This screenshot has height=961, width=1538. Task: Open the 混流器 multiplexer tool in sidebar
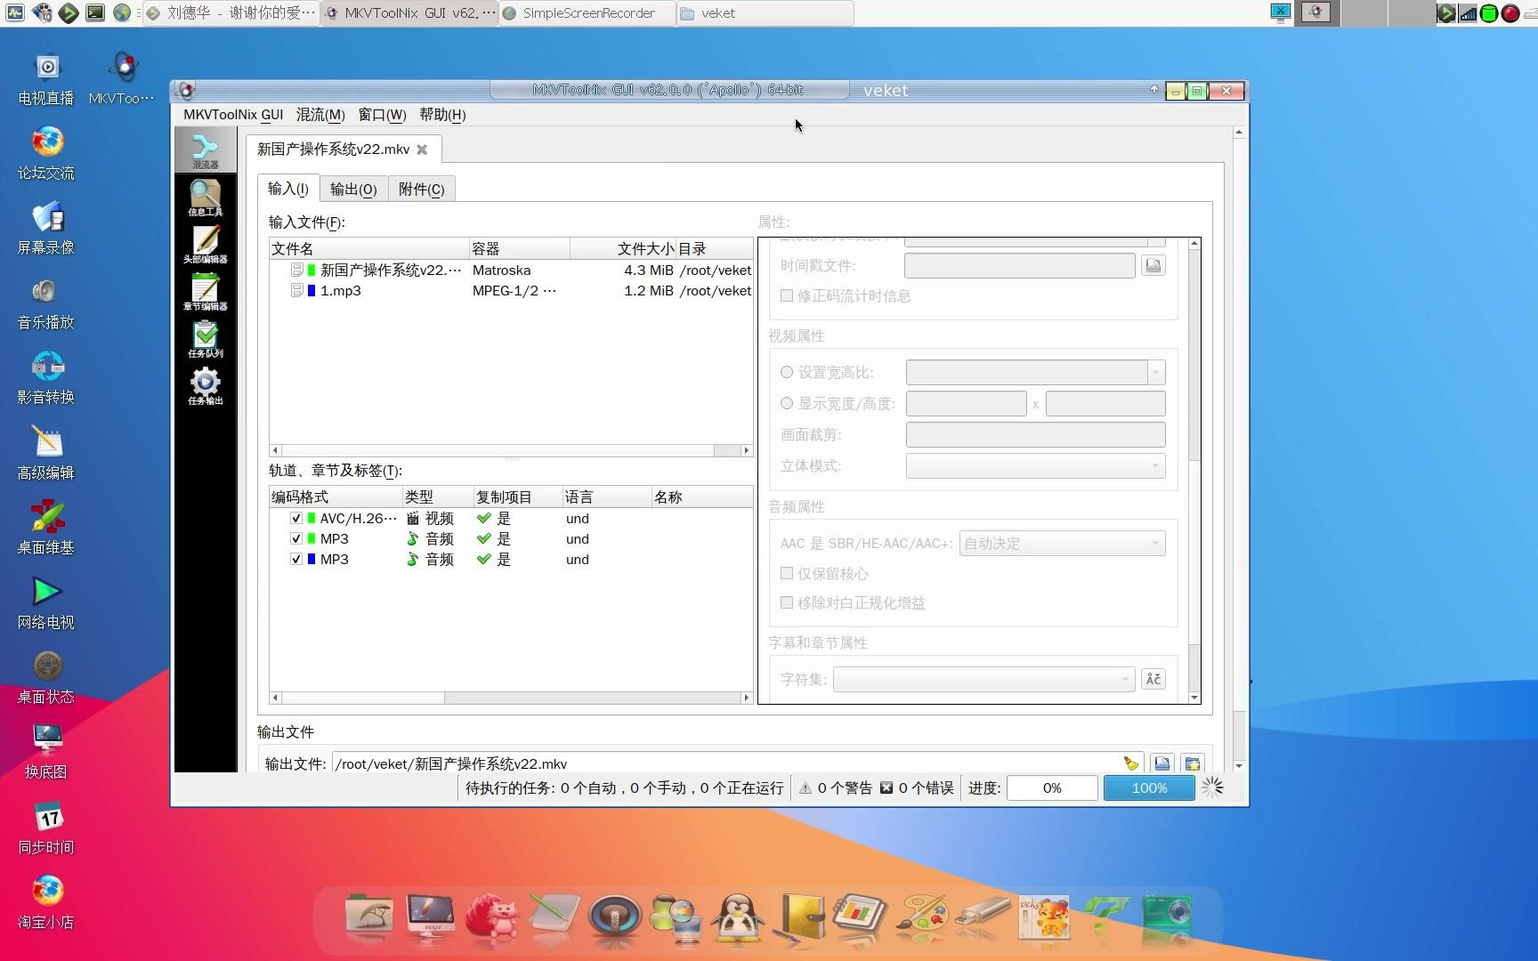(205, 149)
